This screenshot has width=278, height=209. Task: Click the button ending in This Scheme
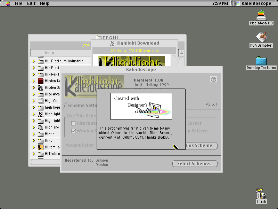[x=202, y=146]
